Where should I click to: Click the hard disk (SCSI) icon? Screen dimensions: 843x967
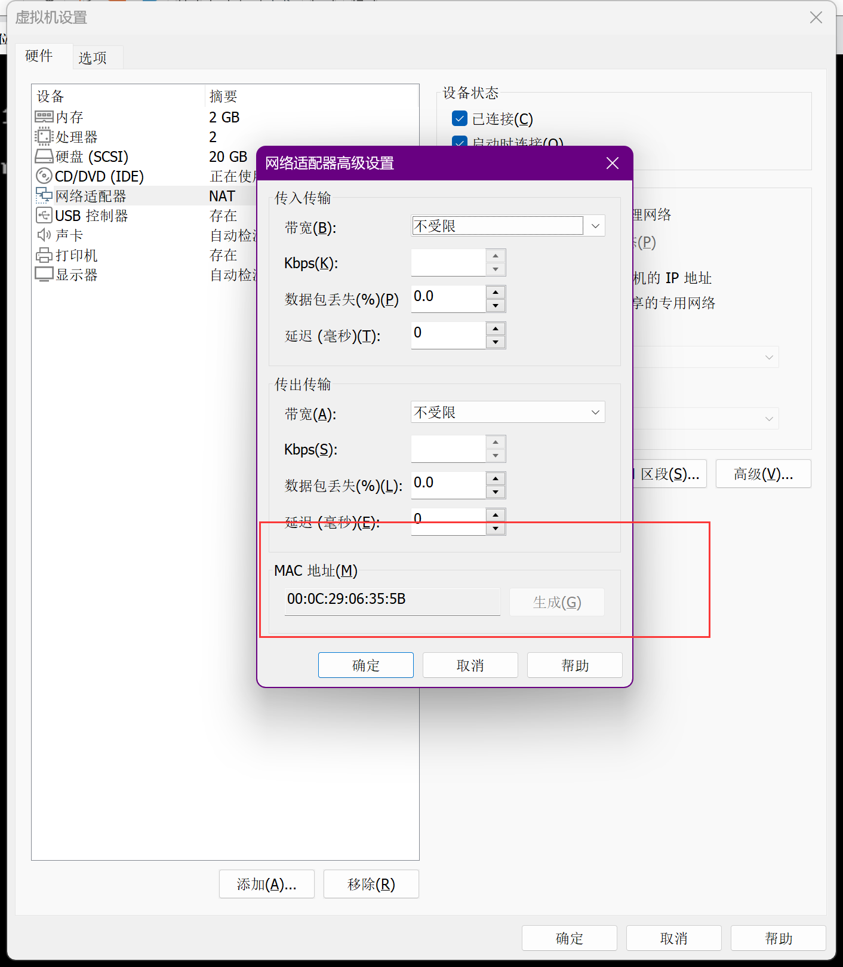point(44,156)
